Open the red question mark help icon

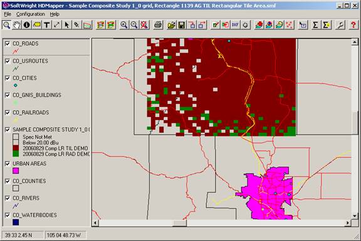[353, 25]
